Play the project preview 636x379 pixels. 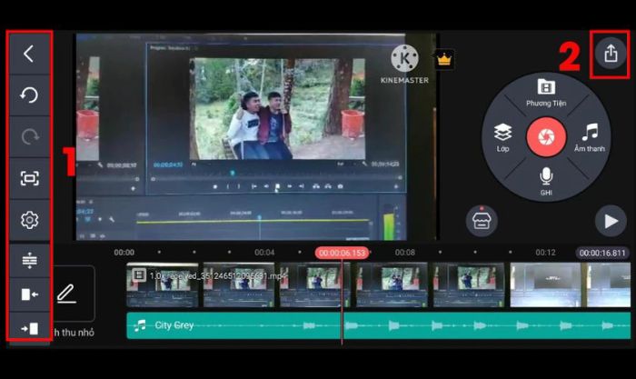pyautogui.click(x=608, y=221)
